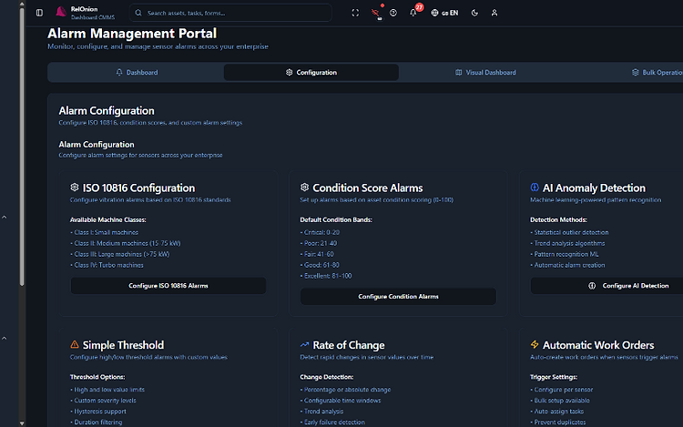This screenshot has width=683, height=427.
Task: Click the bell icon in Dashboard tab
Action: 119,72
